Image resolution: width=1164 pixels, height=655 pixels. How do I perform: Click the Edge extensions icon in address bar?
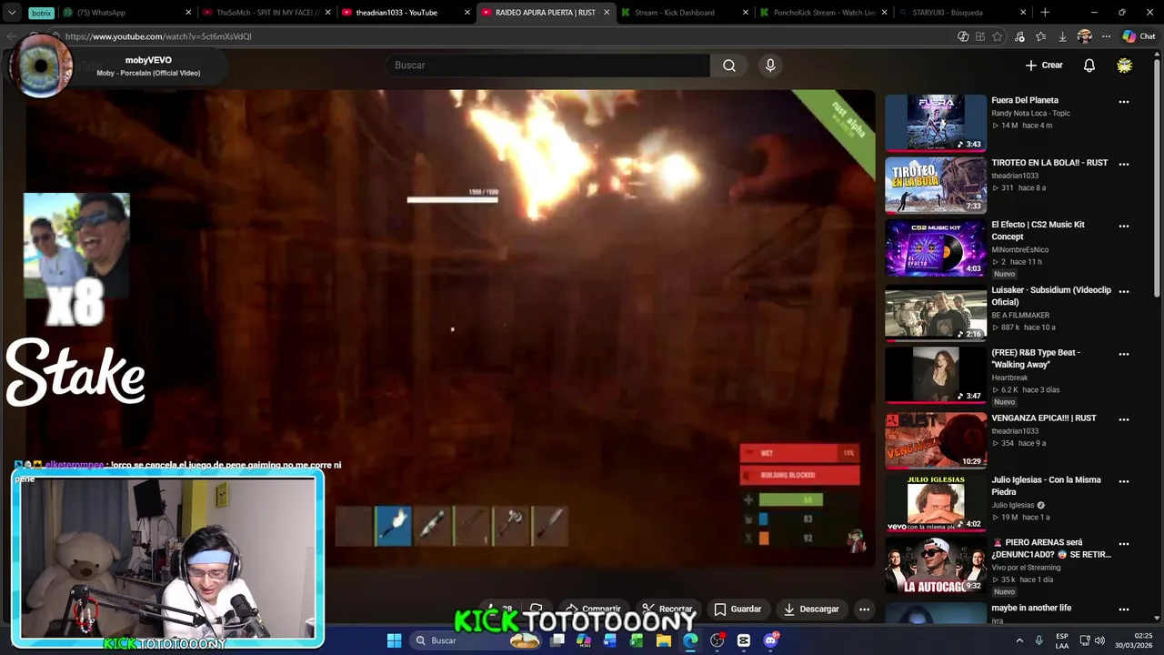[x=980, y=36]
